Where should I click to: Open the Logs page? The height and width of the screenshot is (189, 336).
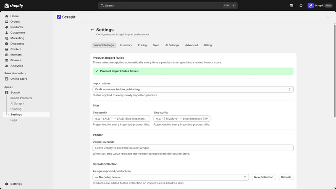coord(14,120)
